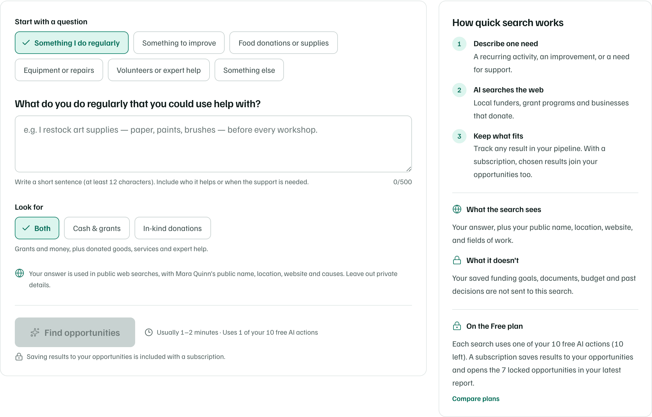Select the 'Something else' chip
The width and height of the screenshot is (652, 417).
point(249,70)
